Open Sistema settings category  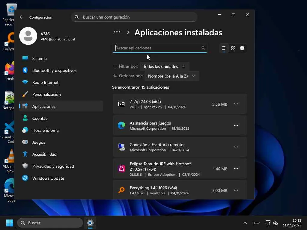click(x=61, y=58)
